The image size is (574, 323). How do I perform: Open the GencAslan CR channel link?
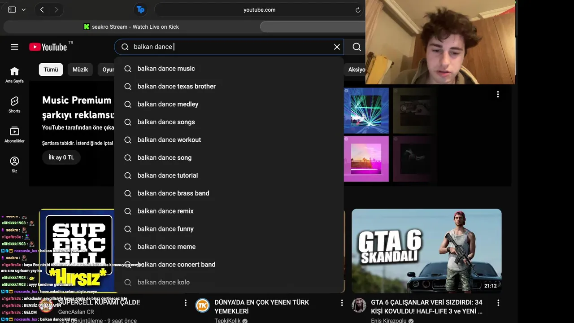76,312
